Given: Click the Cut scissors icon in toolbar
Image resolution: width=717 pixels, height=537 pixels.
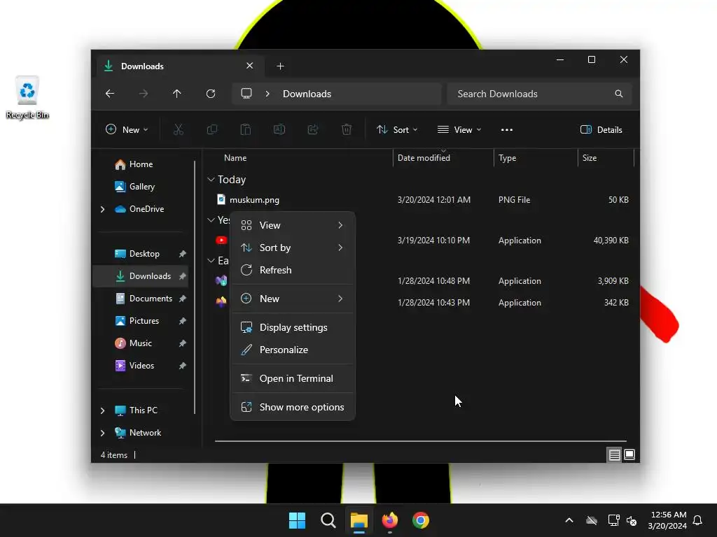Looking at the screenshot, I should coord(179,129).
